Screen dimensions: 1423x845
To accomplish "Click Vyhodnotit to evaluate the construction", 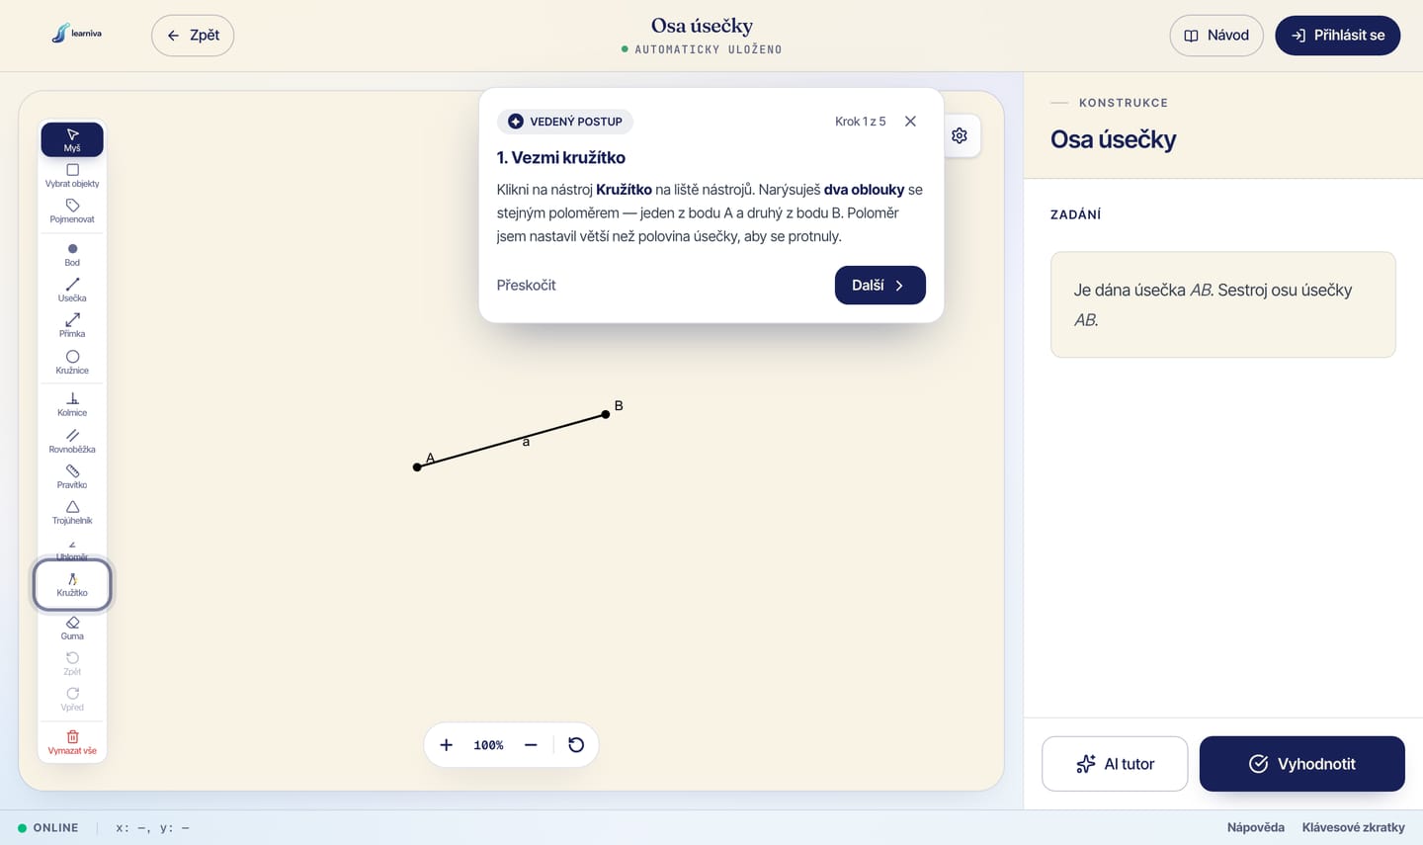I will [x=1302, y=764].
